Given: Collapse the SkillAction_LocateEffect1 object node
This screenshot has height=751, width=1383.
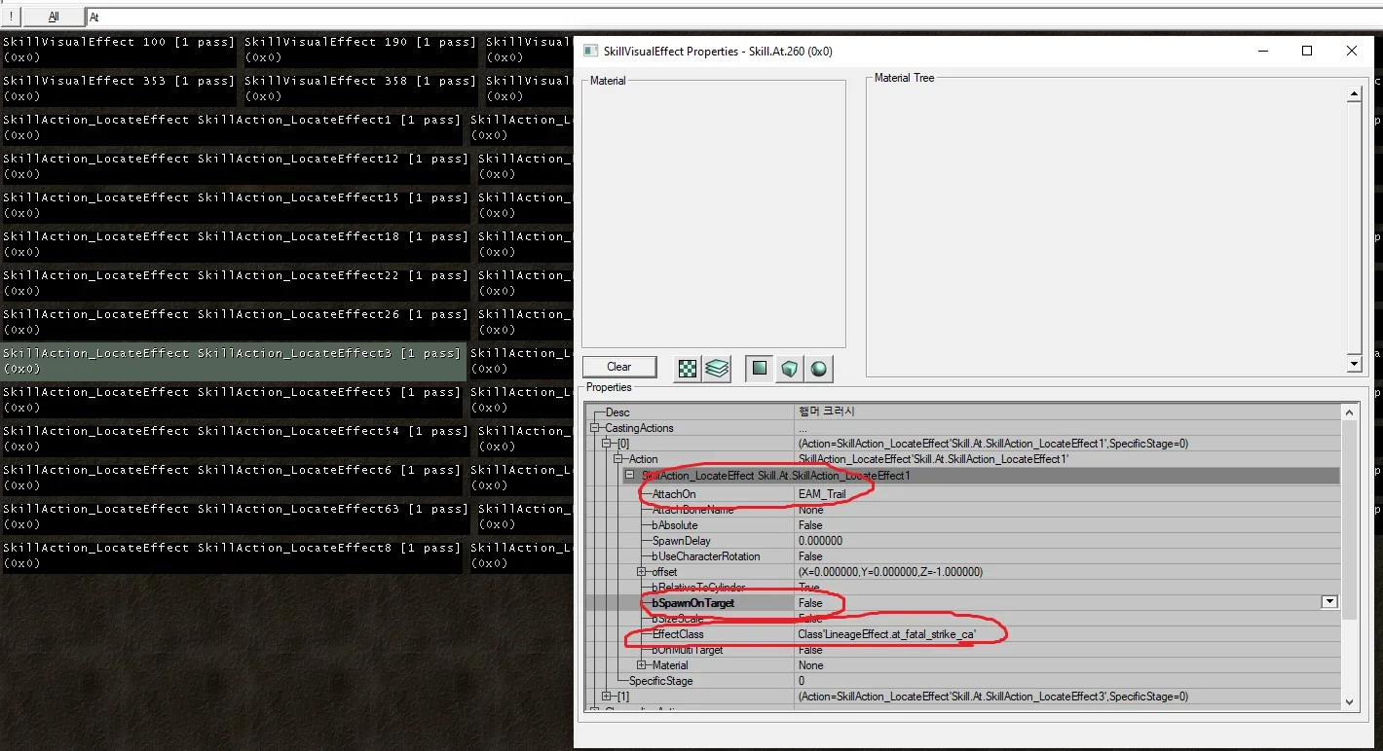Looking at the screenshot, I should click(x=630, y=475).
